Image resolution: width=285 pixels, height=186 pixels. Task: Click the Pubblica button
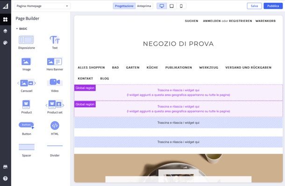click(273, 6)
